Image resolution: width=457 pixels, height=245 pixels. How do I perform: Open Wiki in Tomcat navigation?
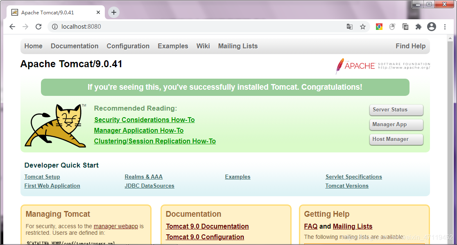pos(203,46)
